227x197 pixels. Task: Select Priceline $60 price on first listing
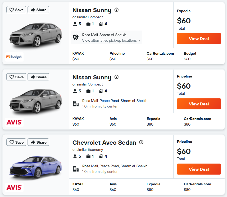(x=117, y=56)
